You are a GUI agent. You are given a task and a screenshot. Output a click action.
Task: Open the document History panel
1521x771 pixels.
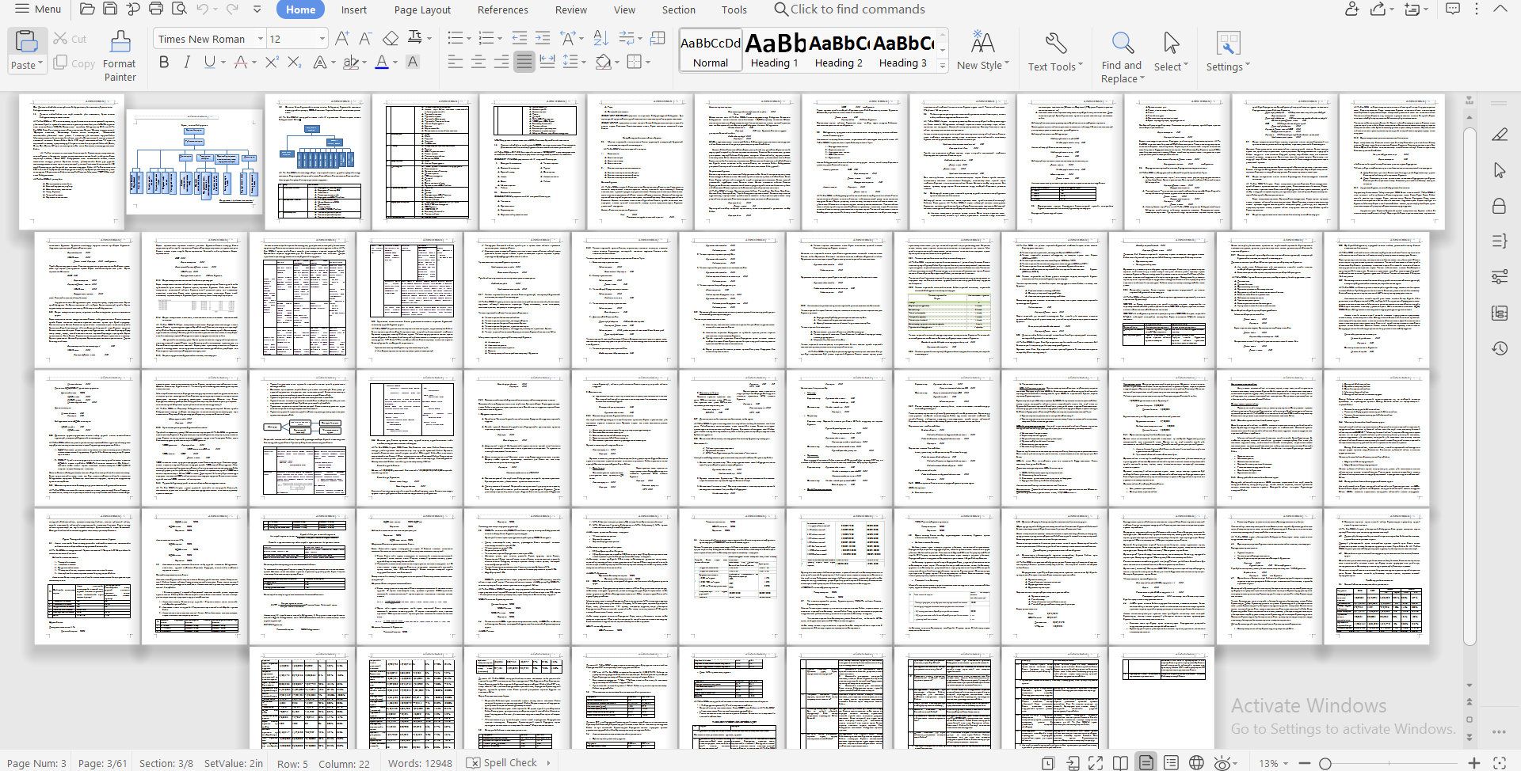point(1500,348)
